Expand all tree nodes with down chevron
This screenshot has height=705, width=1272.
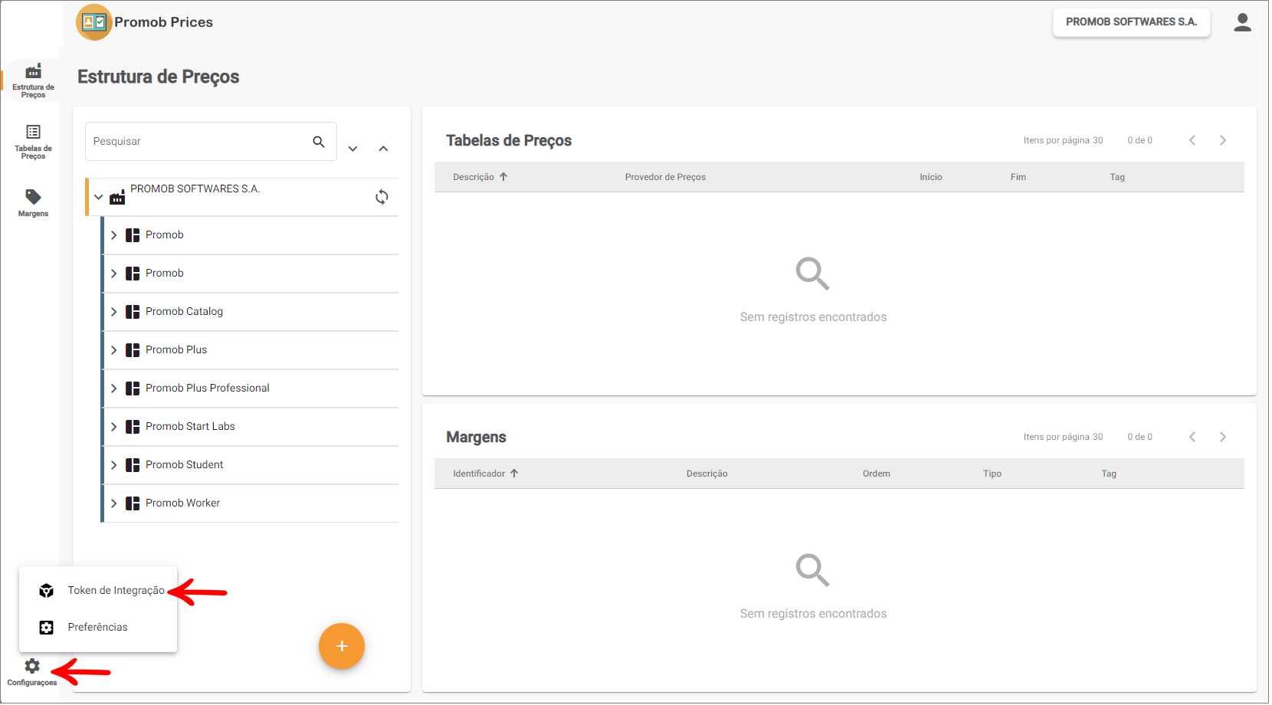pyautogui.click(x=352, y=149)
